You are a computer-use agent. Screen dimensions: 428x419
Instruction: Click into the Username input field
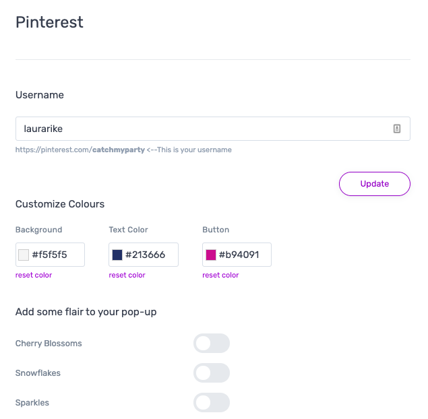(x=212, y=129)
